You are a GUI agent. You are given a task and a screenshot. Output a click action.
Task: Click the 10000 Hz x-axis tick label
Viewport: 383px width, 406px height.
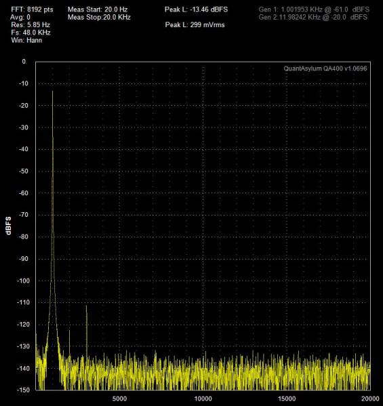[203, 399]
